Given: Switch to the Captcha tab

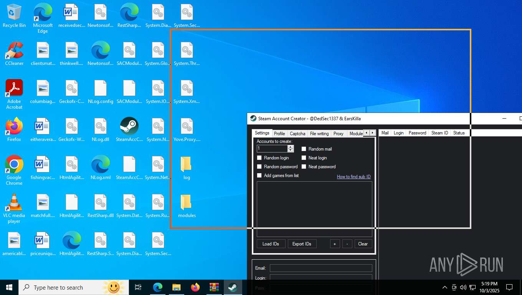Looking at the screenshot, I should 297,134.
